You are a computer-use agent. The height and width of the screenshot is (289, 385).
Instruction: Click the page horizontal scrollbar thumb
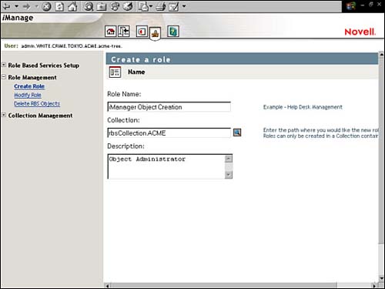pos(223,286)
